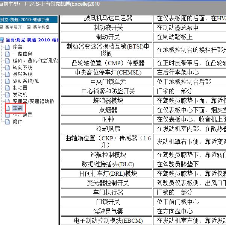Click the expand icon beside 菜单展开
The height and width of the screenshot is (225, 226).
1,27
